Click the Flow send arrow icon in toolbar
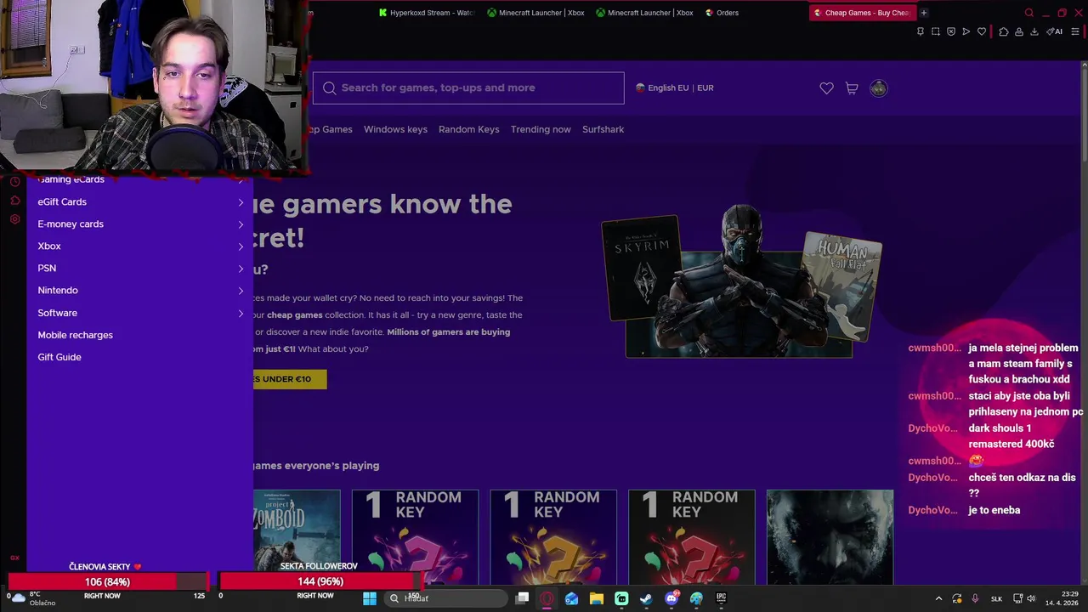 click(966, 31)
